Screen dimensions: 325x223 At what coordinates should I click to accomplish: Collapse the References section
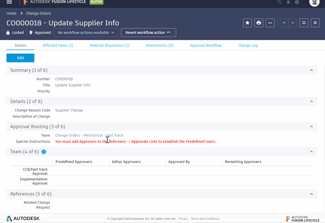[x=311, y=194]
